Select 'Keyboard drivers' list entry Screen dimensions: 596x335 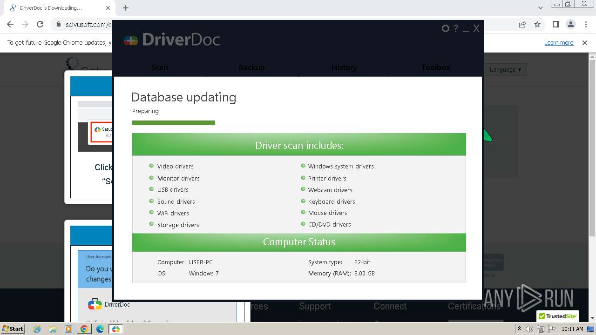pyautogui.click(x=332, y=201)
